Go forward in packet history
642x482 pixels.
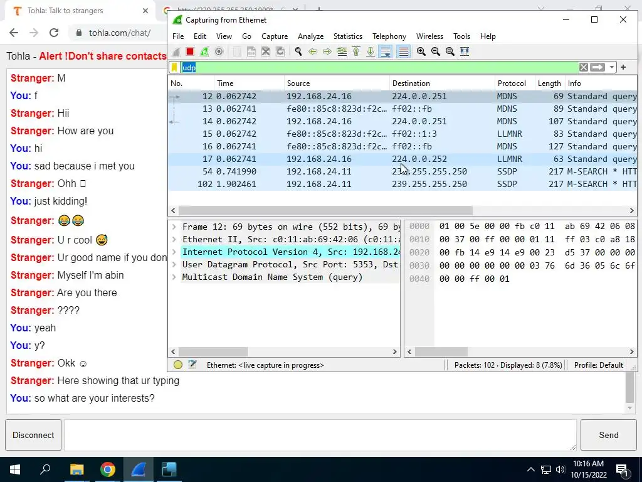pyautogui.click(x=327, y=51)
